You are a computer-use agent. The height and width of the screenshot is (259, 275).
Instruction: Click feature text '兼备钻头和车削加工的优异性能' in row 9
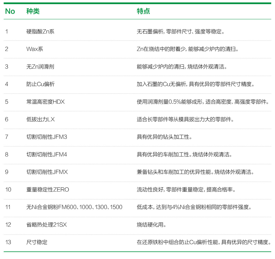174,172
